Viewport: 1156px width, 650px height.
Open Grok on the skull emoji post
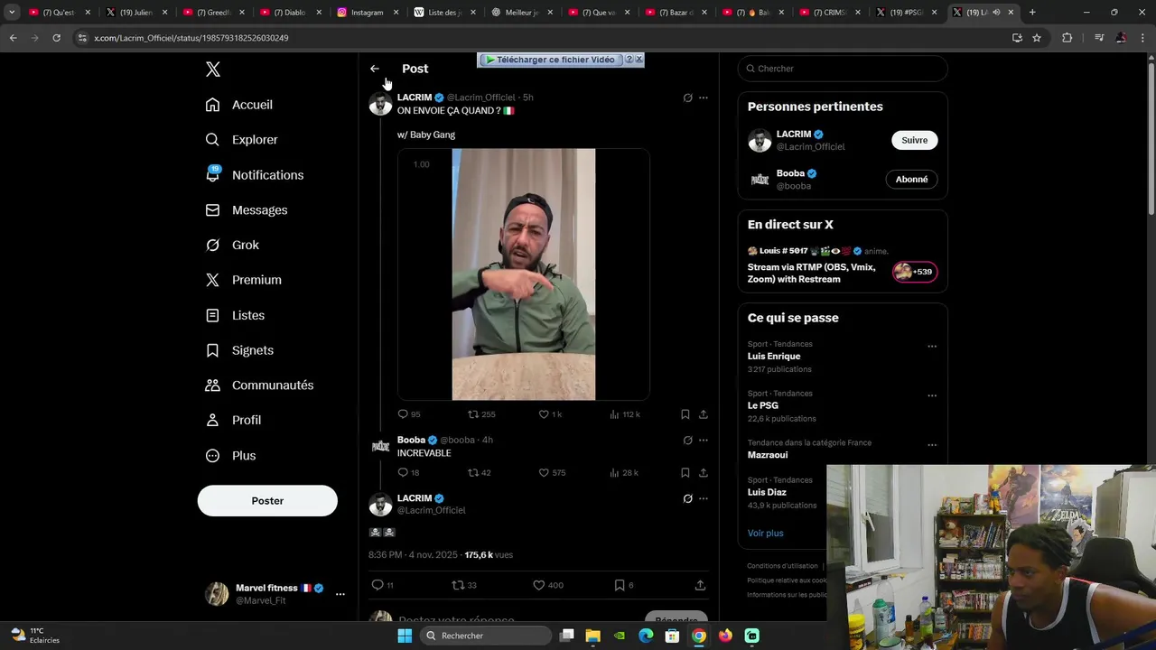tap(687, 498)
